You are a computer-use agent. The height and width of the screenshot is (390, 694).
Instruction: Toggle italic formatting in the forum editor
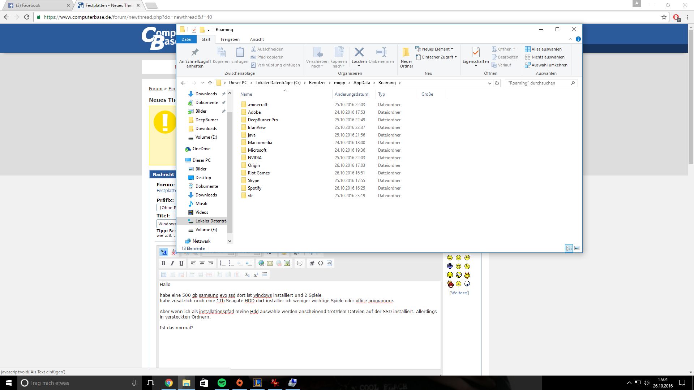[172, 263]
